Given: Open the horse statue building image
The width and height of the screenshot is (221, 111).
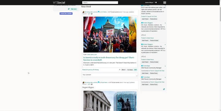Looking at the screenshot, I should tap(110, 101).
